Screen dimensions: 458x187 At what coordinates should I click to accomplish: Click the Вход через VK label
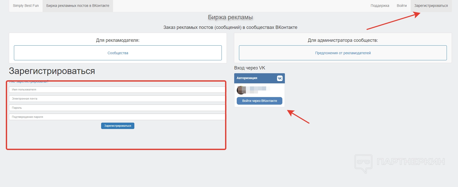pyautogui.click(x=250, y=68)
